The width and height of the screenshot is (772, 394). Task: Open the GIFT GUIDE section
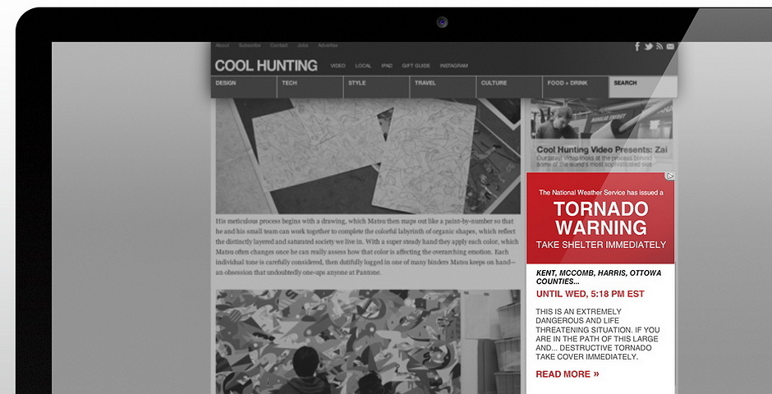click(416, 66)
